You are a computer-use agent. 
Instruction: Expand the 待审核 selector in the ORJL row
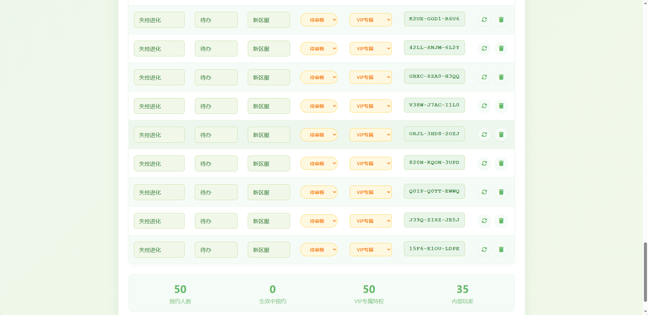pyautogui.click(x=319, y=135)
